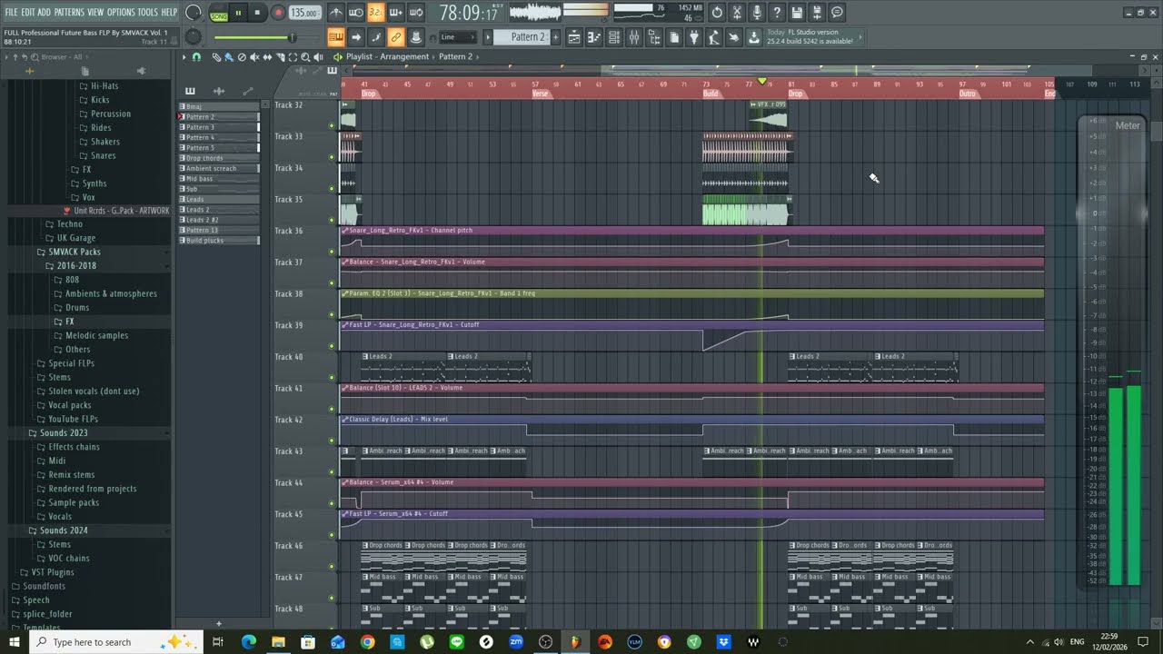Toggle the overdub/blend recording icon
1163x654 pixels.
395,13
